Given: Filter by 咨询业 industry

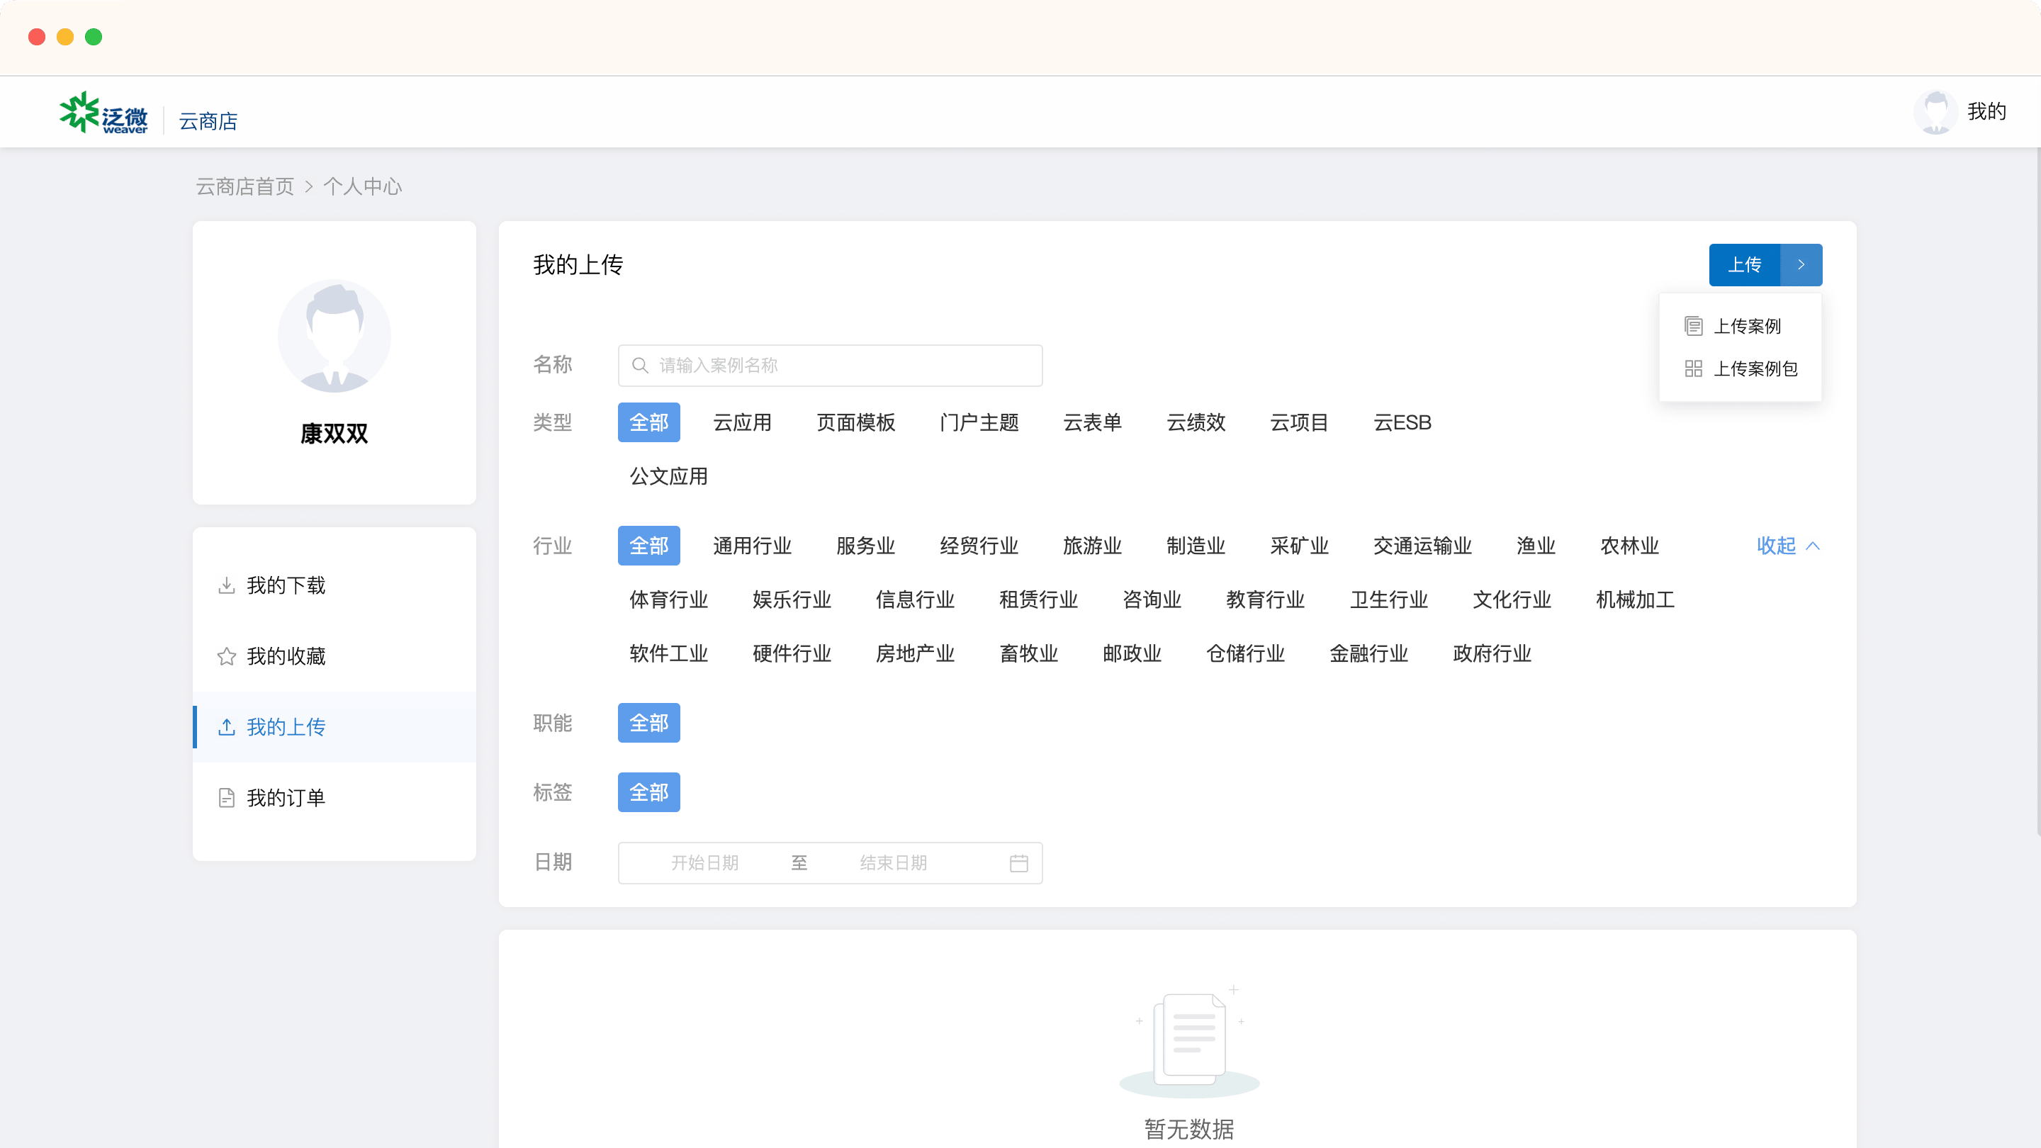Looking at the screenshot, I should pos(1151,600).
